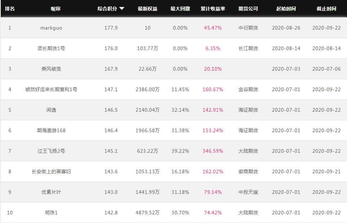Image resolution: width=347 pixels, height=223 pixels.
Task: Click return rate 162.02%
Action: pyautogui.click(x=213, y=171)
